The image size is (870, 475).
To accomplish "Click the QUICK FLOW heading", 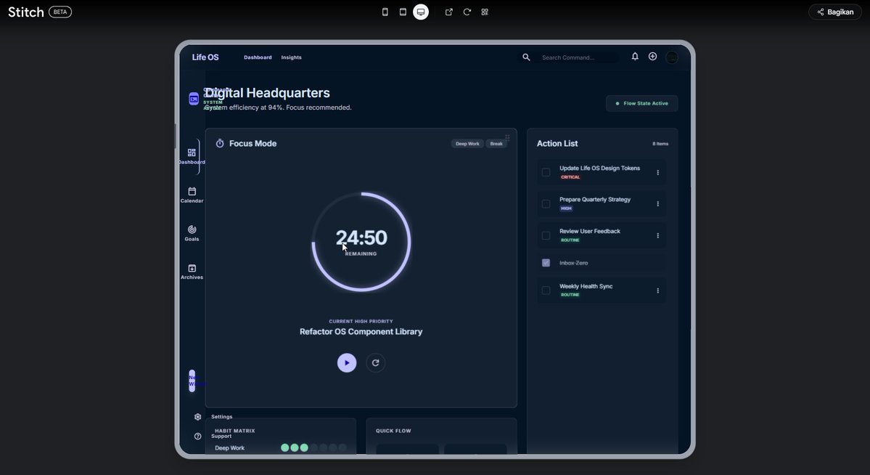I will tap(393, 431).
